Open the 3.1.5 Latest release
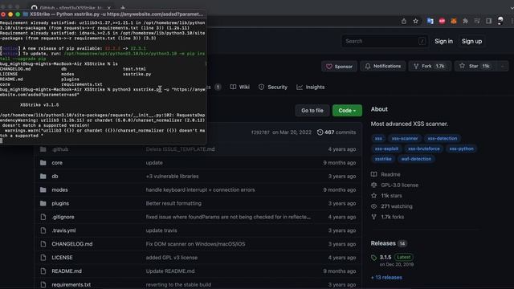Viewport: 514px width, 289px height. 392,257
